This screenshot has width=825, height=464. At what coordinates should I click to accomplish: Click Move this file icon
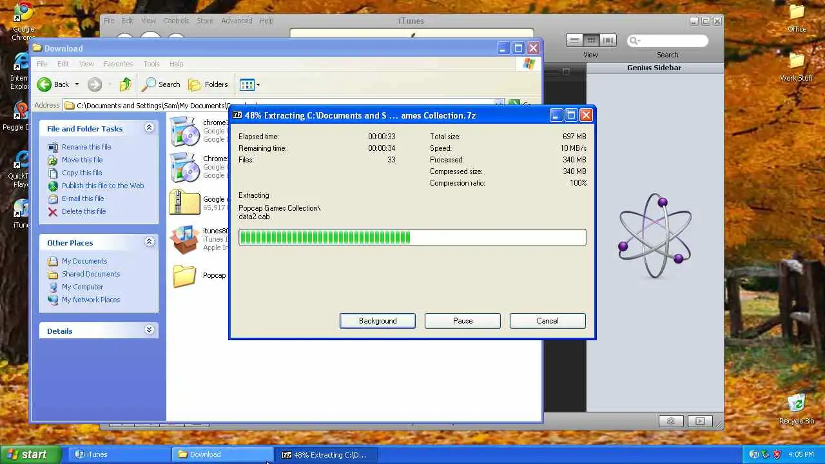click(53, 160)
